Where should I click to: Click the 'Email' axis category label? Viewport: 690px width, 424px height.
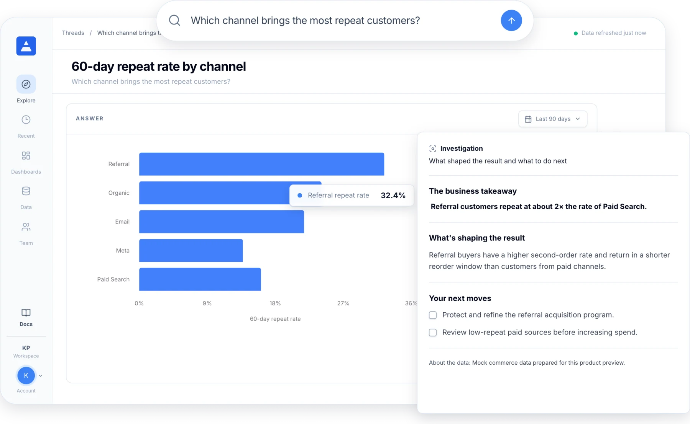[122, 222]
